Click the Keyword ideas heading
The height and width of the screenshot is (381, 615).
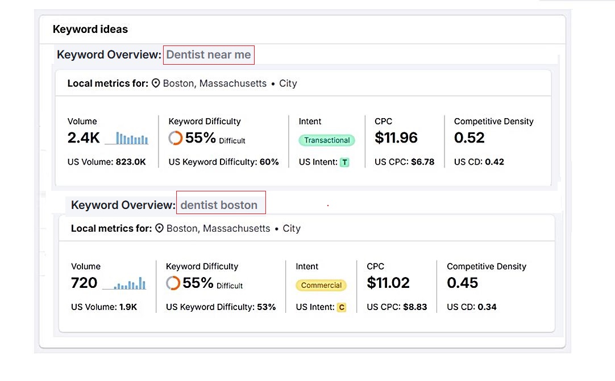coord(90,30)
